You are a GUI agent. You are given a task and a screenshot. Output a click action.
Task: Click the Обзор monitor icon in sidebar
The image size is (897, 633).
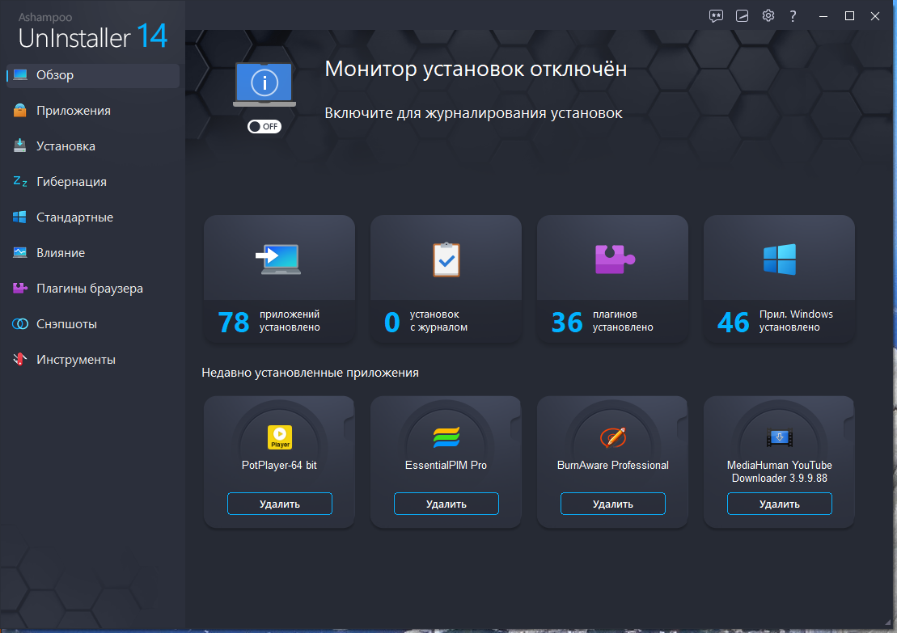coord(20,75)
